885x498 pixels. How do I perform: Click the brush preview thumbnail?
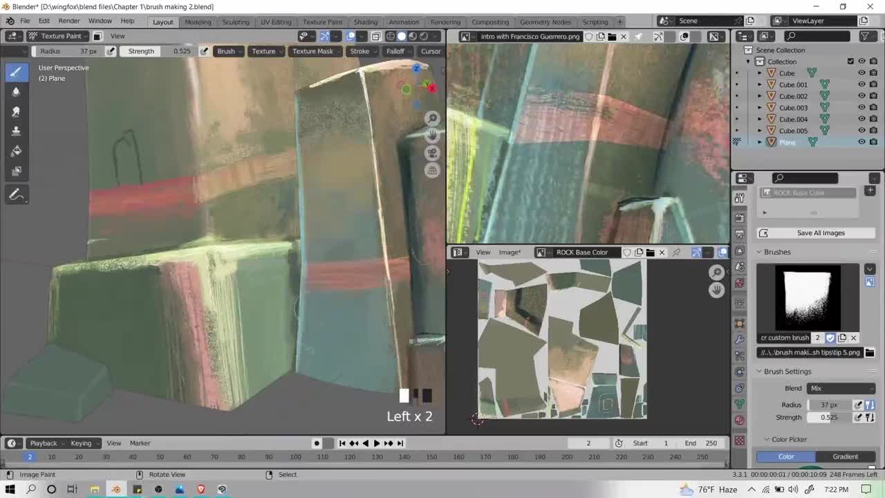pos(808,297)
